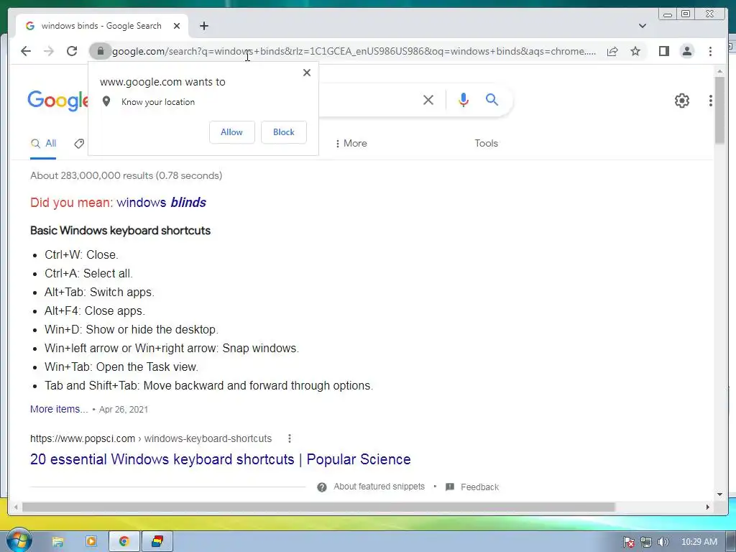Select the All results tab
This screenshot has width=736, height=552.
click(43, 144)
